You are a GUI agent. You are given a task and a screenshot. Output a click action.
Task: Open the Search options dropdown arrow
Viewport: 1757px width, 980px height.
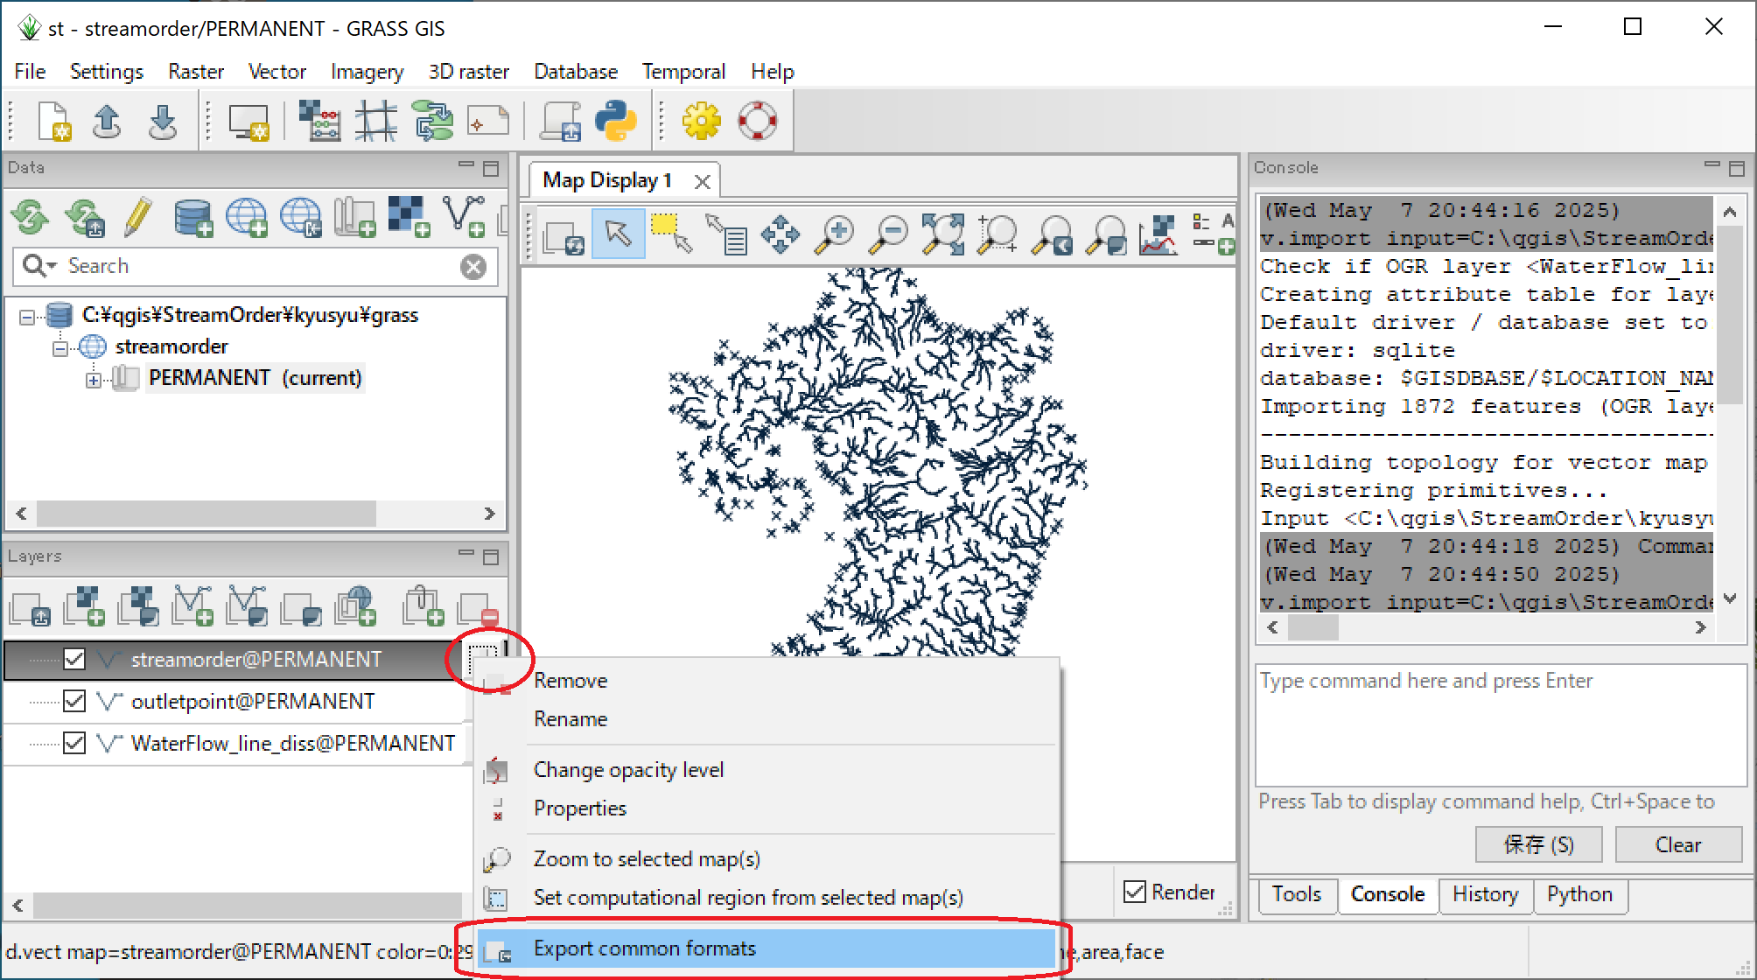(52, 266)
